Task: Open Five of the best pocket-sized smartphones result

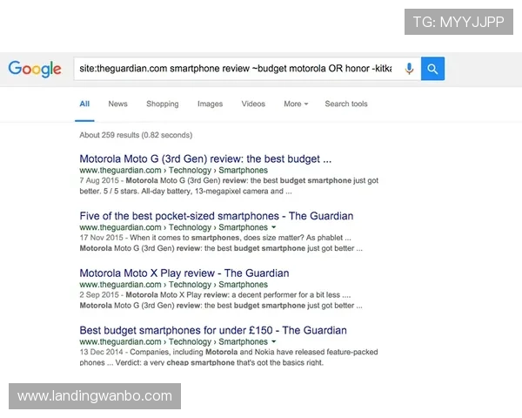Action: 216,216
